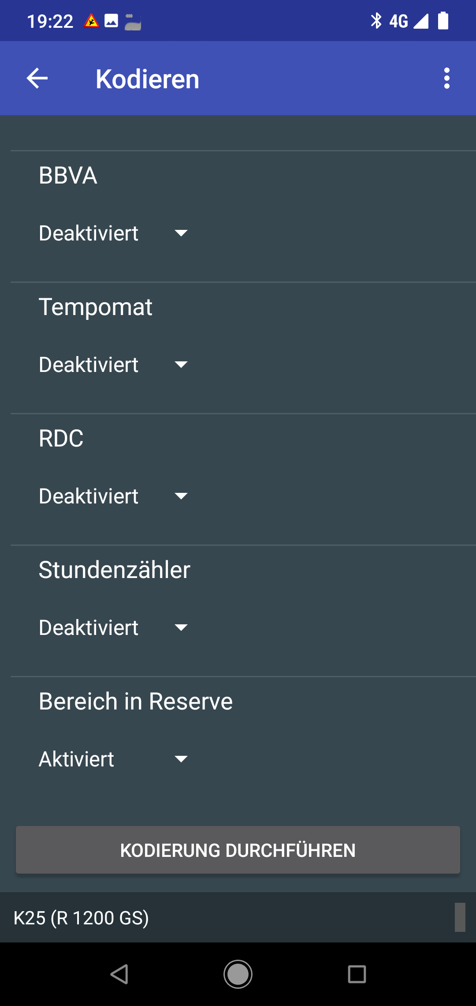Expand the Stundenzähler dropdown
The width and height of the screenshot is (476, 1006).
[x=113, y=627]
